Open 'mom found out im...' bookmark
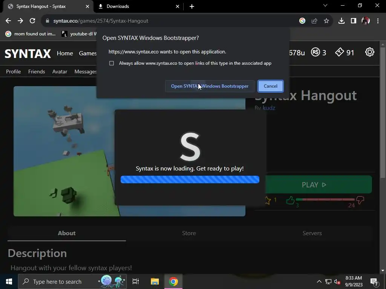The image size is (386, 289). [31, 34]
